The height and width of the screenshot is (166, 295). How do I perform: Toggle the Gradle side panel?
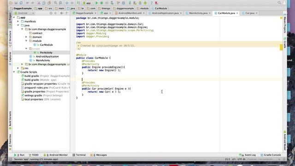pos(285,43)
